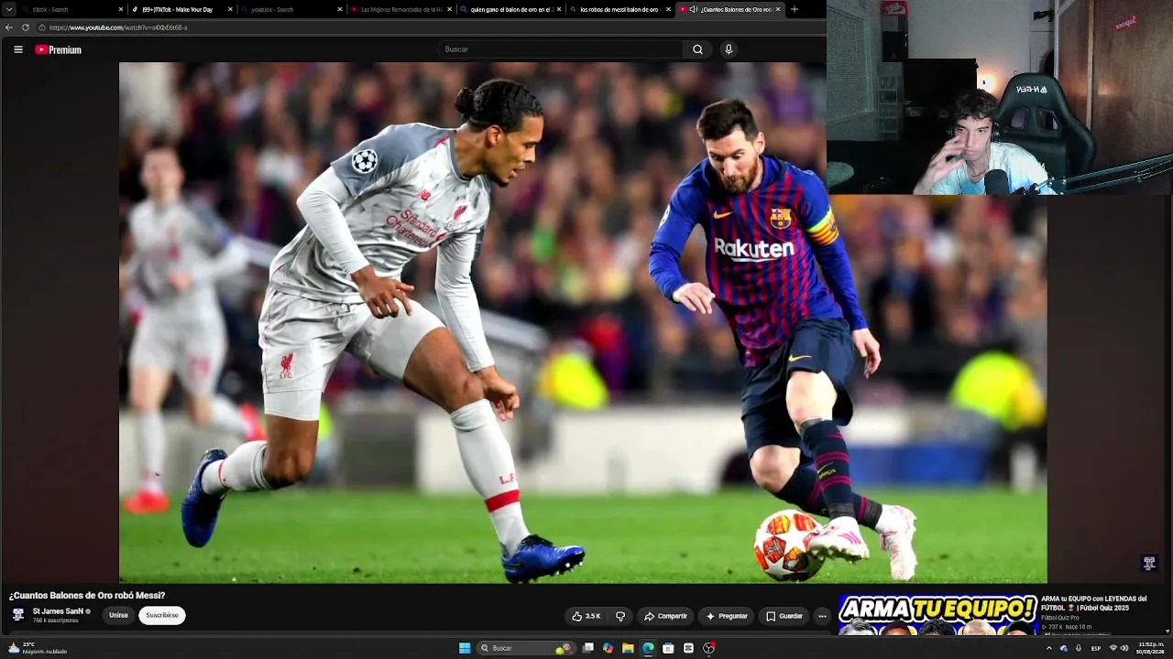Share the video with Compartir
Image resolution: width=1173 pixels, height=659 pixels.
[x=665, y=616]
